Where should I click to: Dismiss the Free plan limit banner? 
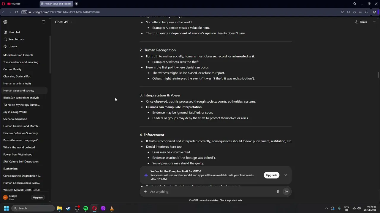coord(286,175)
